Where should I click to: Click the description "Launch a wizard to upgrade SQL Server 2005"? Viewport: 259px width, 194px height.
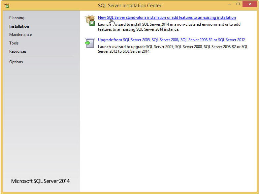pos(173,49)
